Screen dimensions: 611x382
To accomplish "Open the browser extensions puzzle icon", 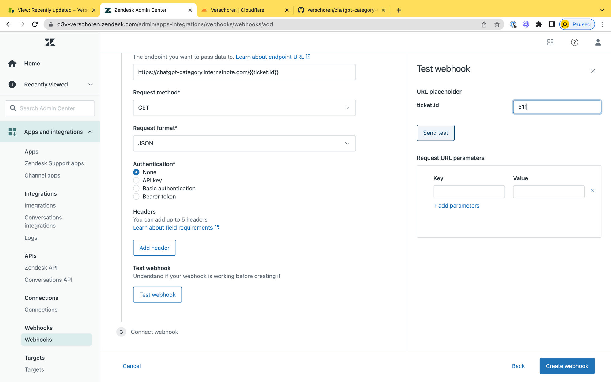I will pyautogui.click(x=539, y=24).
